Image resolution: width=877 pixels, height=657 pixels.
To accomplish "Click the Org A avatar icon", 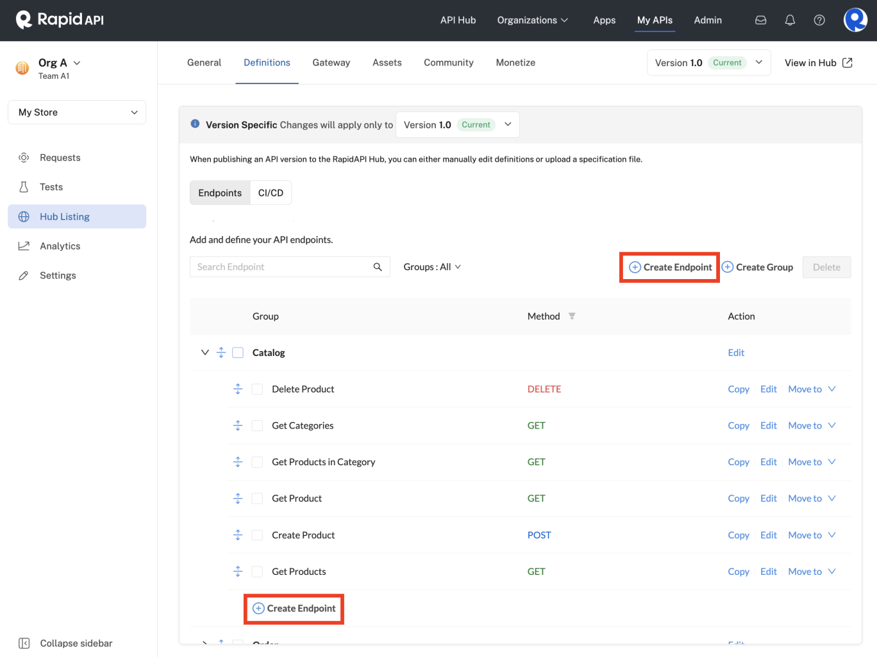I will tap(22, 68).
